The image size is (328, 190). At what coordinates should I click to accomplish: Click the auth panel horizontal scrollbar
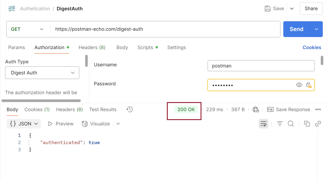pos(41,101)
